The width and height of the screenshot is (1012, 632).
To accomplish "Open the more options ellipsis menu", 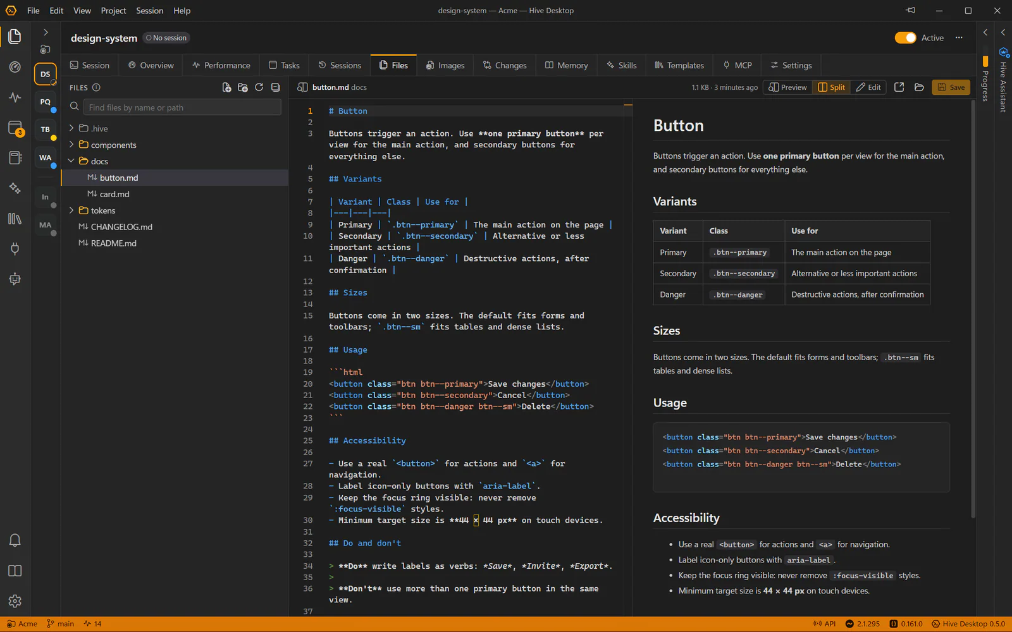I will click(959, 38).
